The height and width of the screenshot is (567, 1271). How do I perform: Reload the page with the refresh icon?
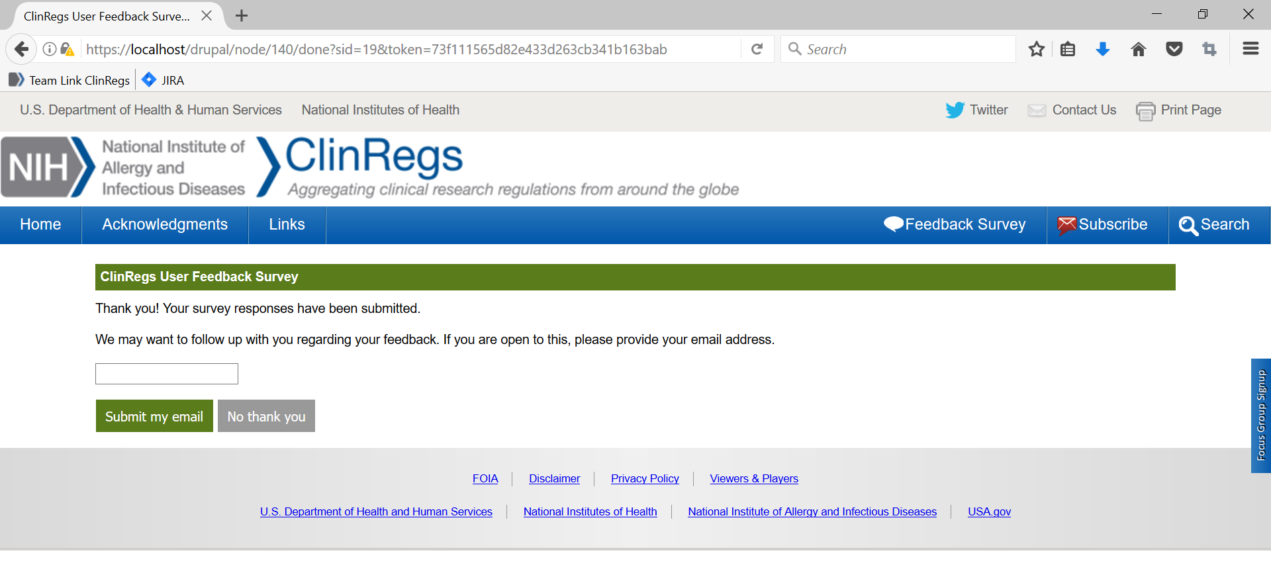757,49
